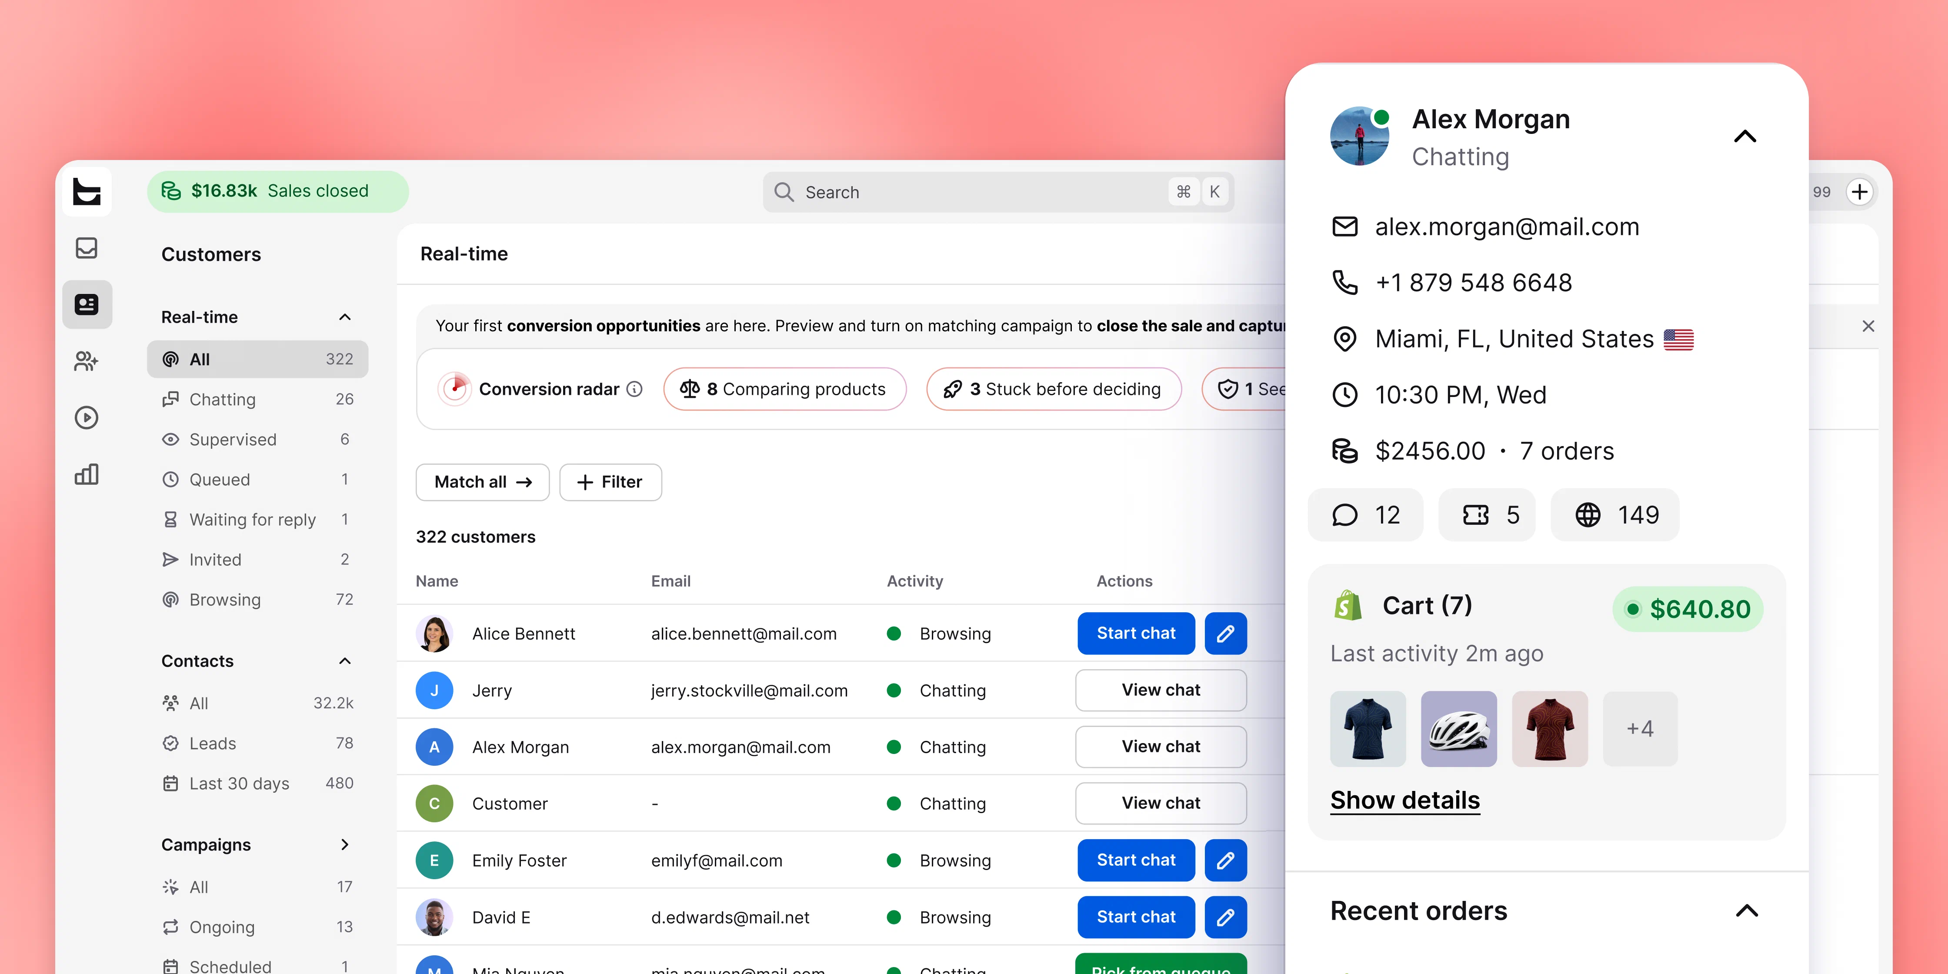Click the $16.83k Sales closed badge

tap(277, 191)
